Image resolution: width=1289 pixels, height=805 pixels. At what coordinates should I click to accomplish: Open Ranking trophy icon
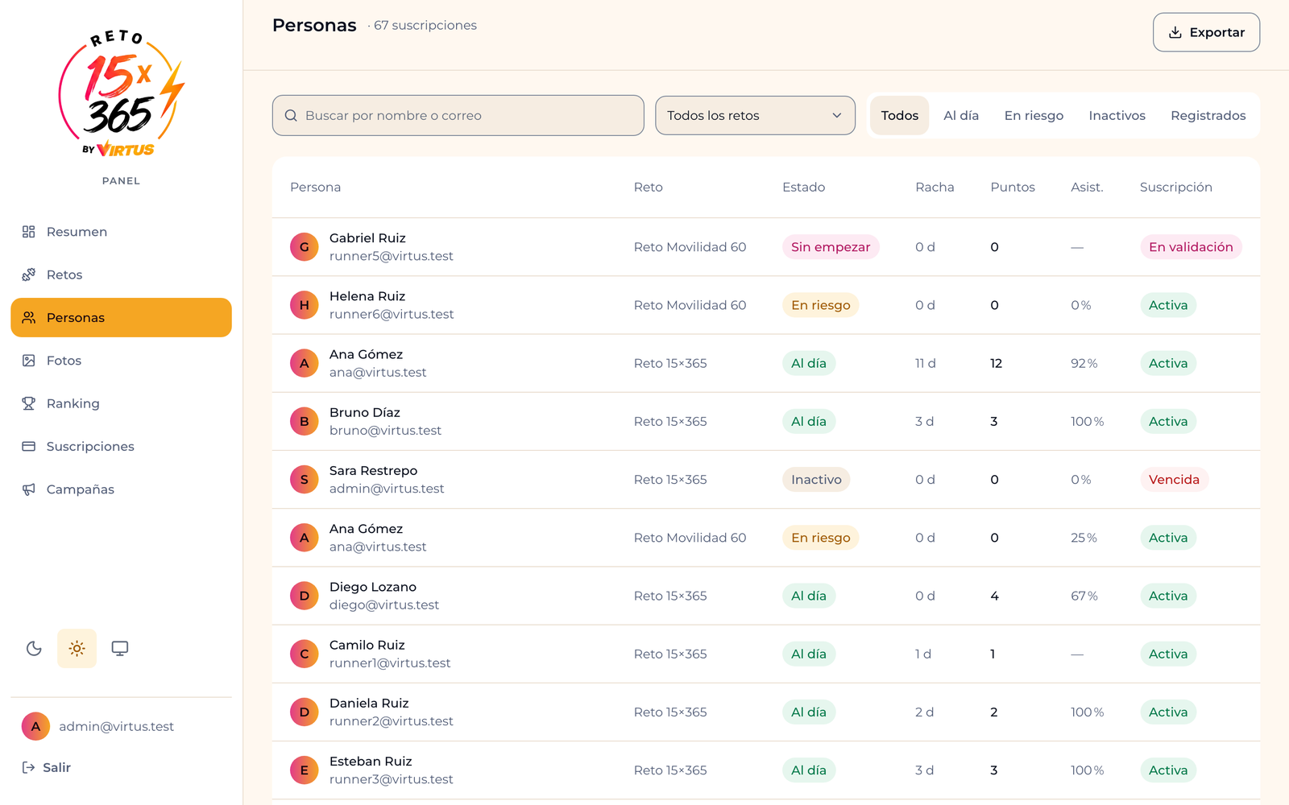click(x=28, y=403)
